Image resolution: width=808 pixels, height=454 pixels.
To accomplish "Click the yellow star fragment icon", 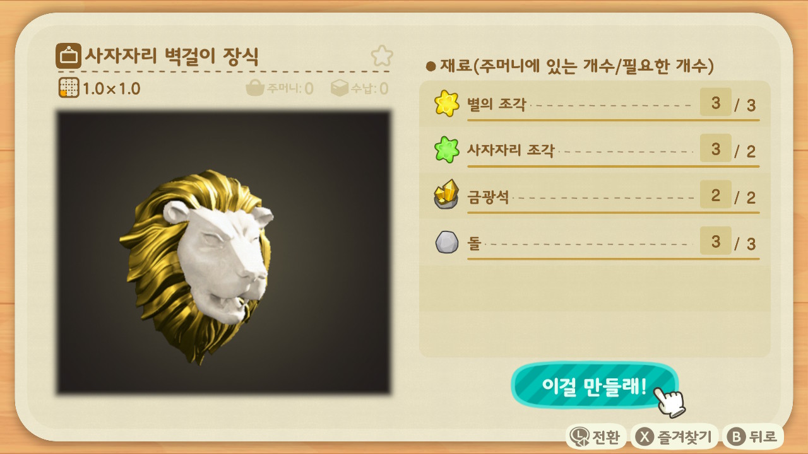I will 447,104.
